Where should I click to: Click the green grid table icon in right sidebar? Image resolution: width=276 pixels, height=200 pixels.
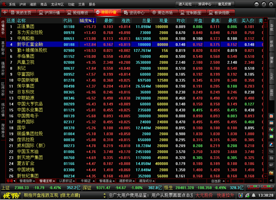click(x=271, y=137)
